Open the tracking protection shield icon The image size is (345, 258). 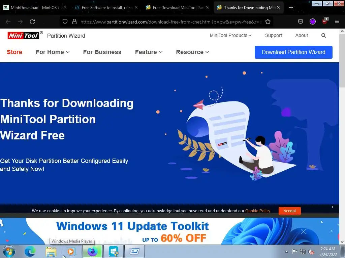[x=65, y=21]
